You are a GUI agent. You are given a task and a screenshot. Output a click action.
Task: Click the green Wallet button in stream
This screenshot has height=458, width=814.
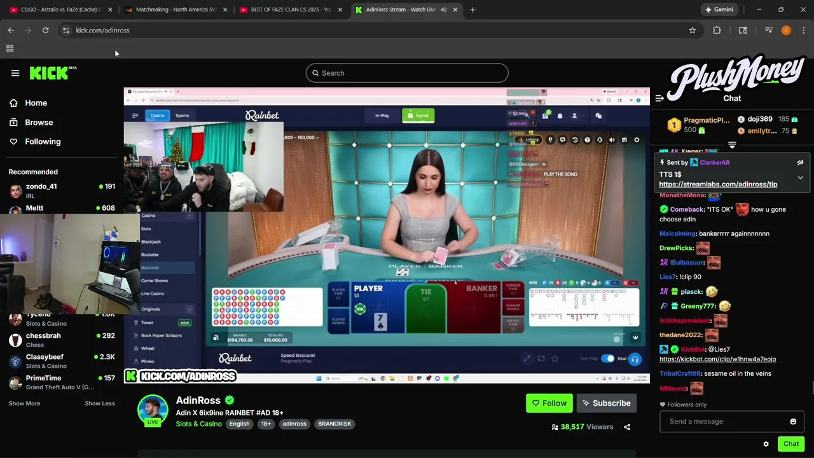click(418, 115)
